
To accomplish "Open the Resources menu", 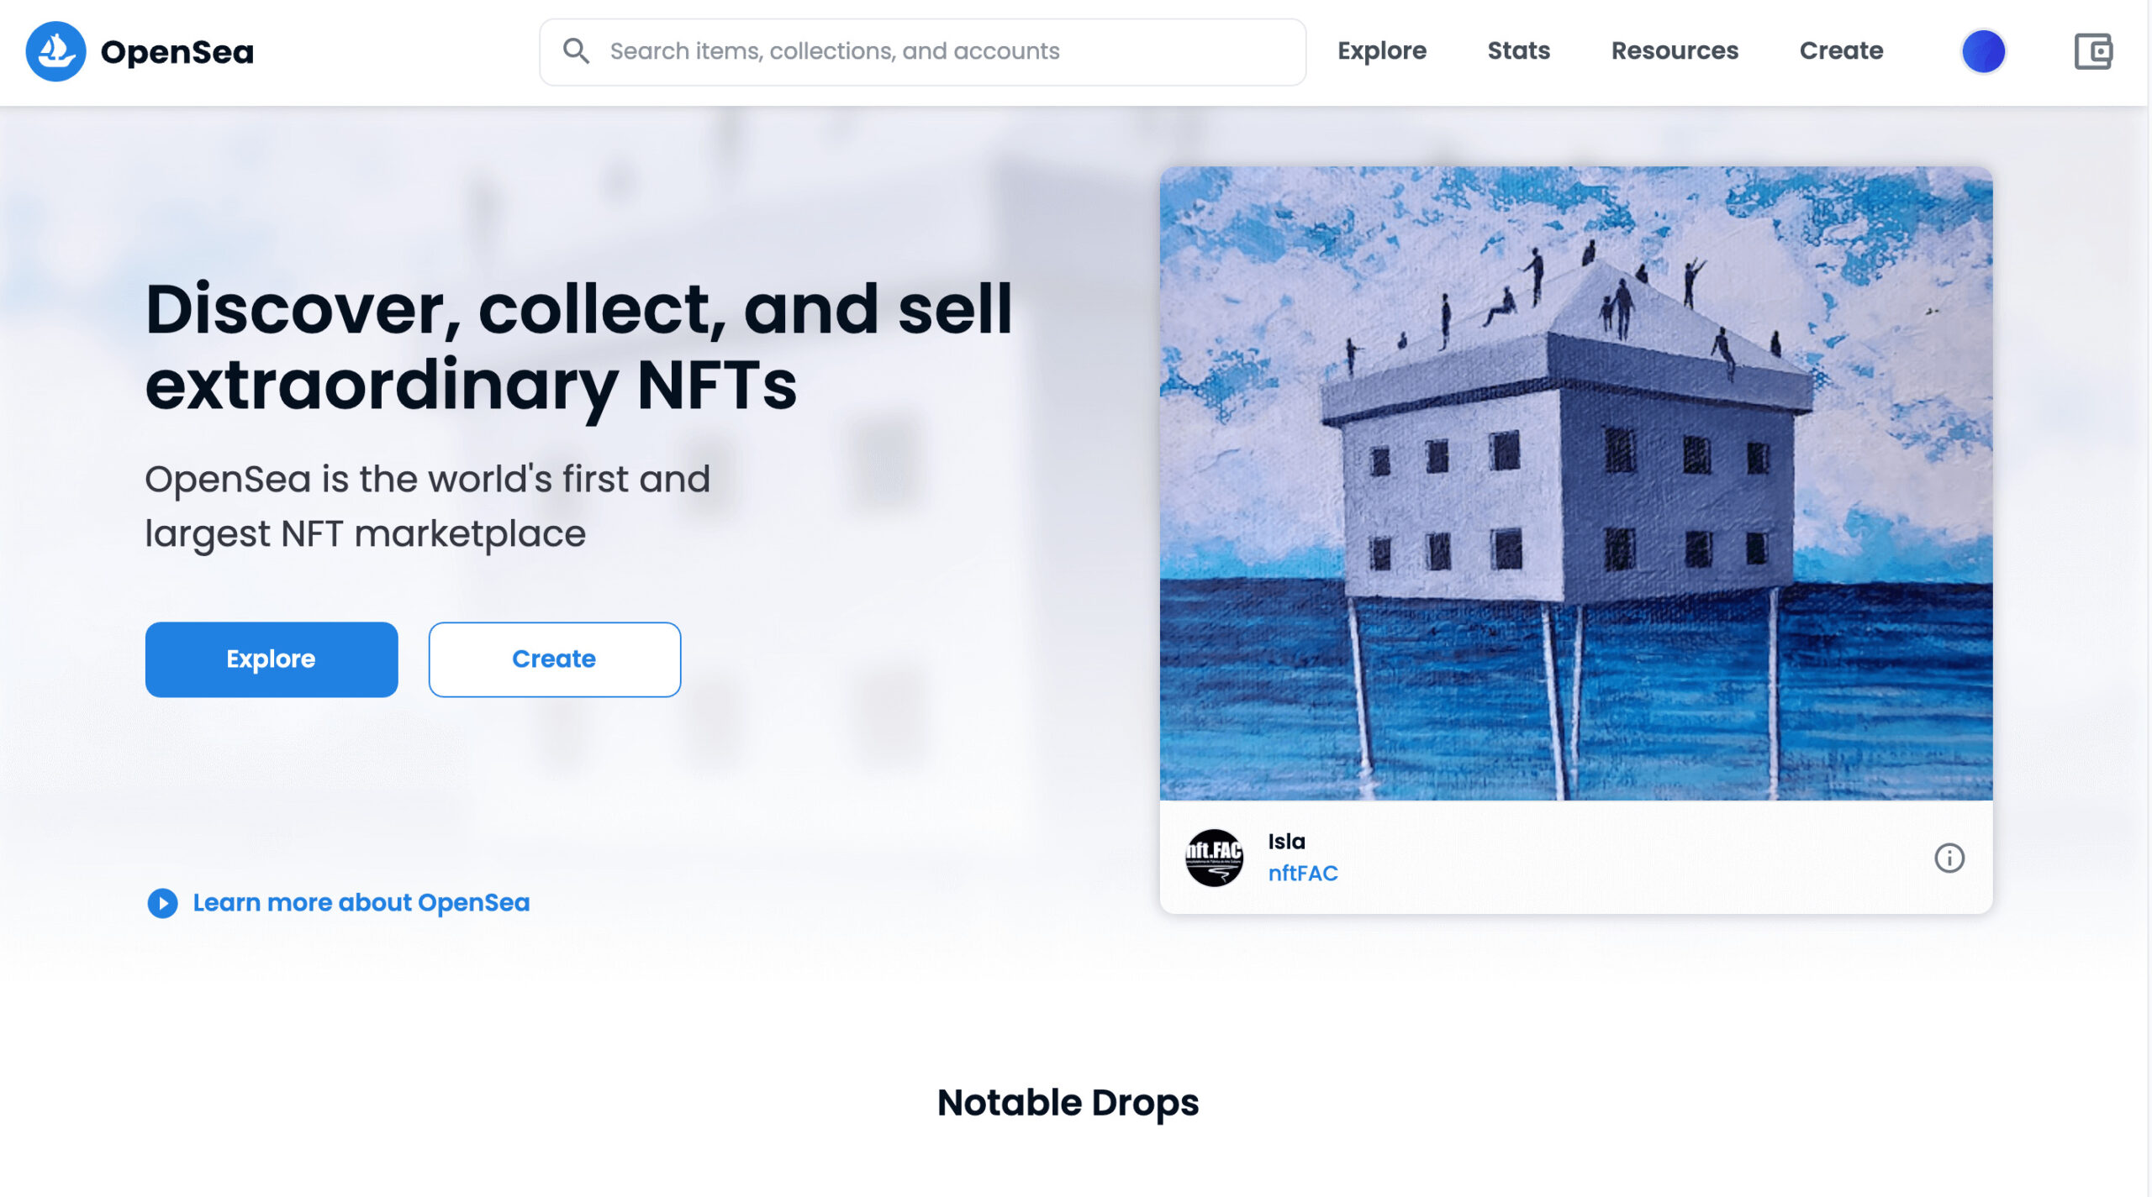I will (x=1674, y=51).
